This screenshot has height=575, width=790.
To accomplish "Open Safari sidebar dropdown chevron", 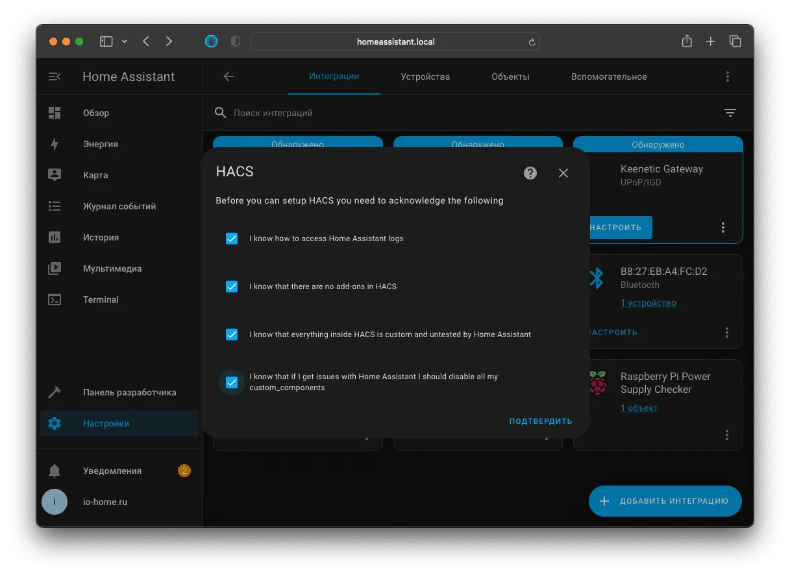I will [x=125, y=41].
